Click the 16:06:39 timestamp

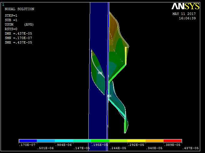(187, 18)
